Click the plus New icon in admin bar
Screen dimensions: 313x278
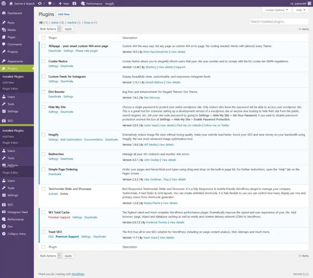[x=60, y=4]
